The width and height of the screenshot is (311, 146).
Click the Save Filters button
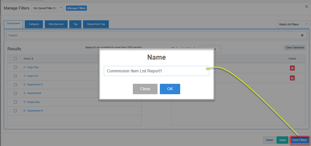[299, 140]
